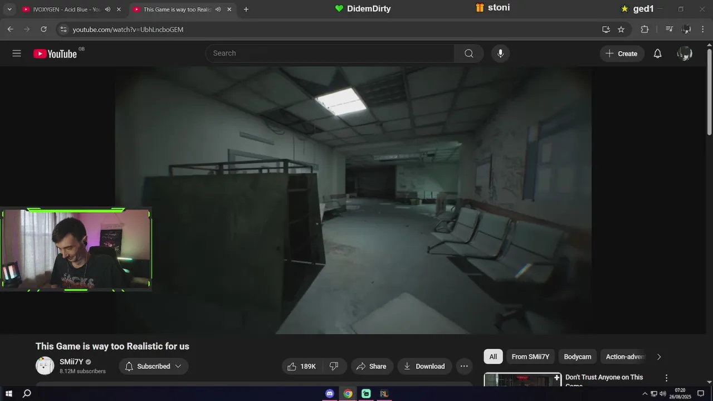Select the Bodycam chip
This screenshot has width=713, height=401.
coord(578,356)
